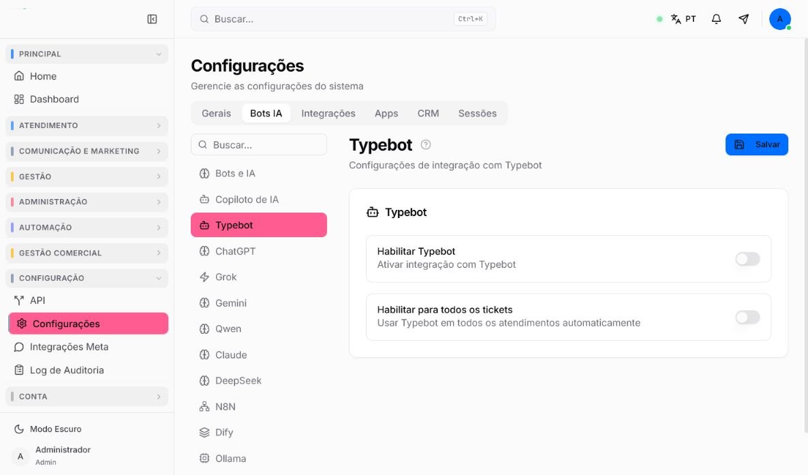Image resolution: width=808 pixels, height=475 pixels.
Task: Click the page vertical scrollbar
Action: pos(805,235)
